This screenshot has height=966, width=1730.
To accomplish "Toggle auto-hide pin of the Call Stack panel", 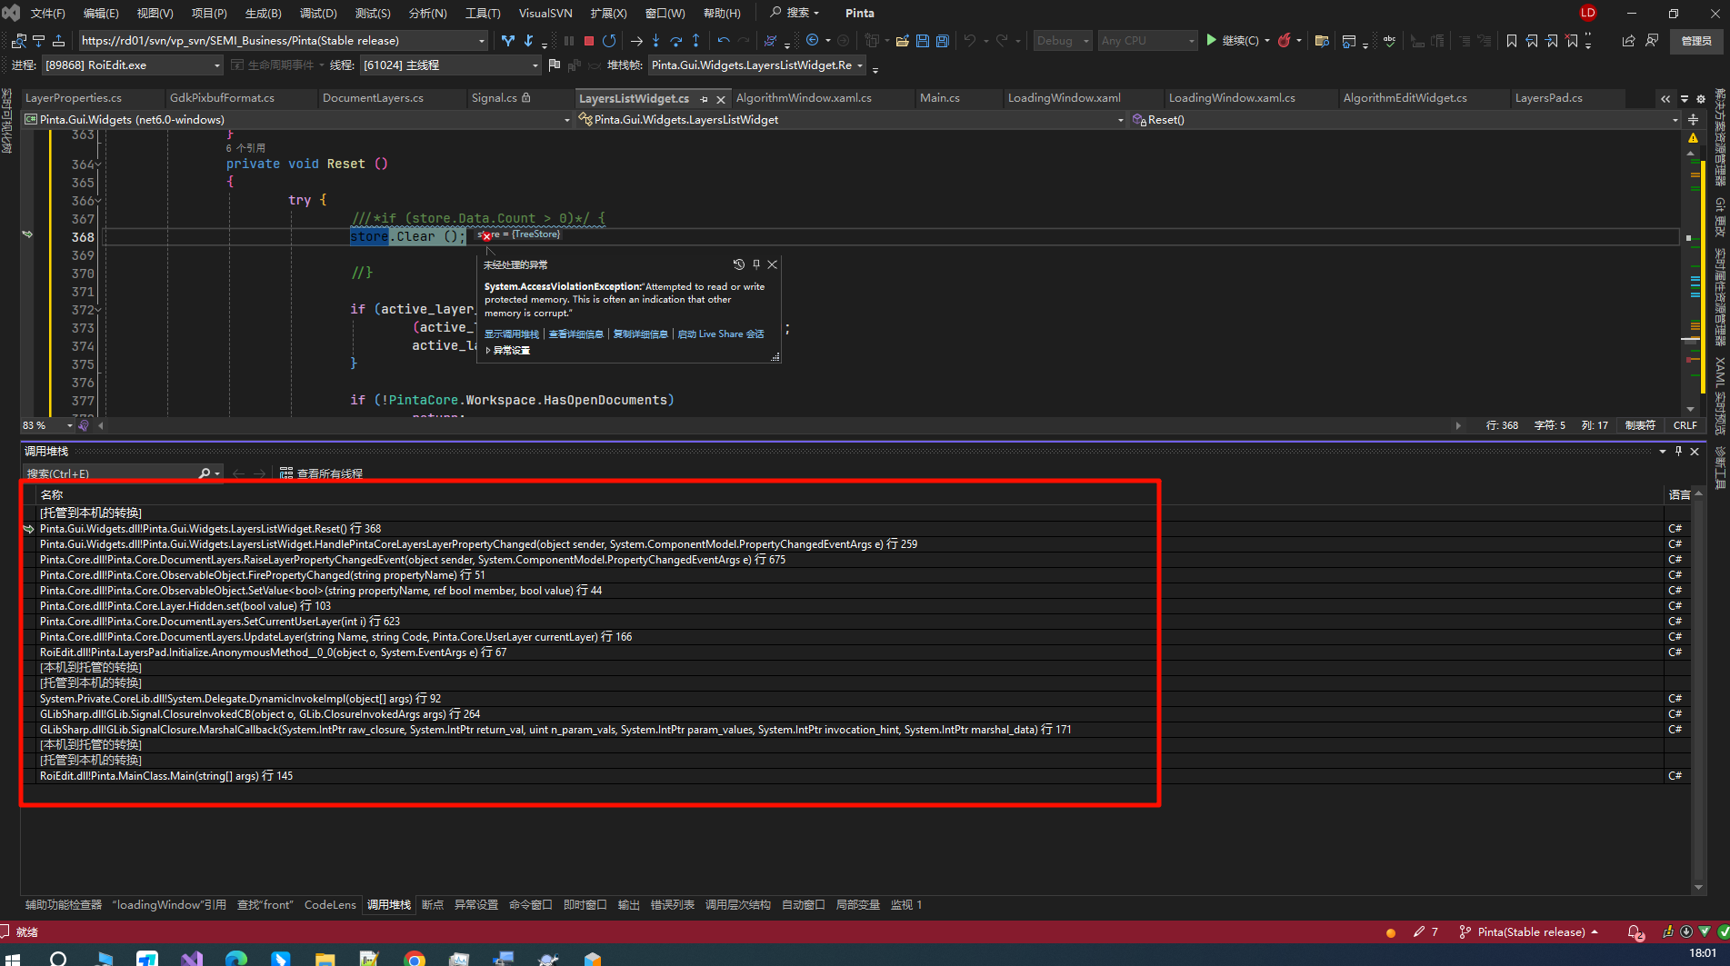I will [1679, 452].
